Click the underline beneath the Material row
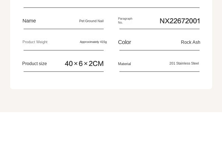 [x=159, y=72]
